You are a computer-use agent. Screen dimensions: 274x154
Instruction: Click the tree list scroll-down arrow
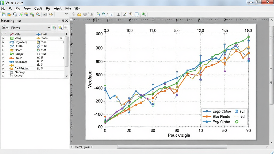[66, 76]
